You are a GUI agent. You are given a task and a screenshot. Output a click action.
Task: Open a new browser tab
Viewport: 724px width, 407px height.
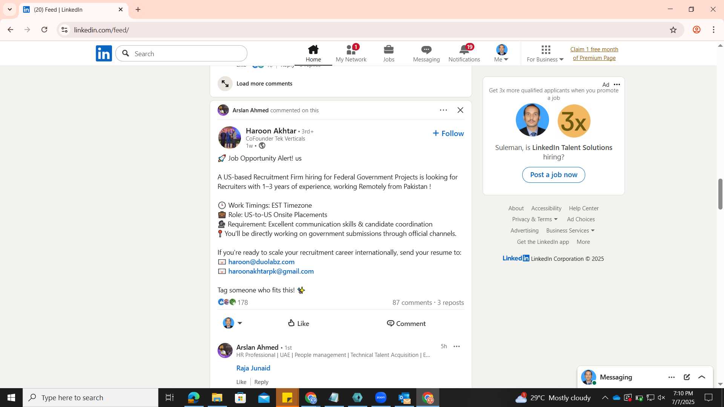pyautogui.click(x=138, y=9)
